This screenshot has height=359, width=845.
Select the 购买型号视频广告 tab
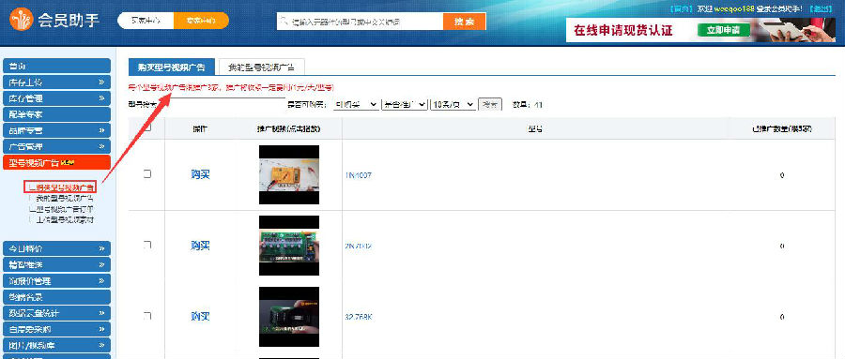pyautogui.click(x=172, y=67)
